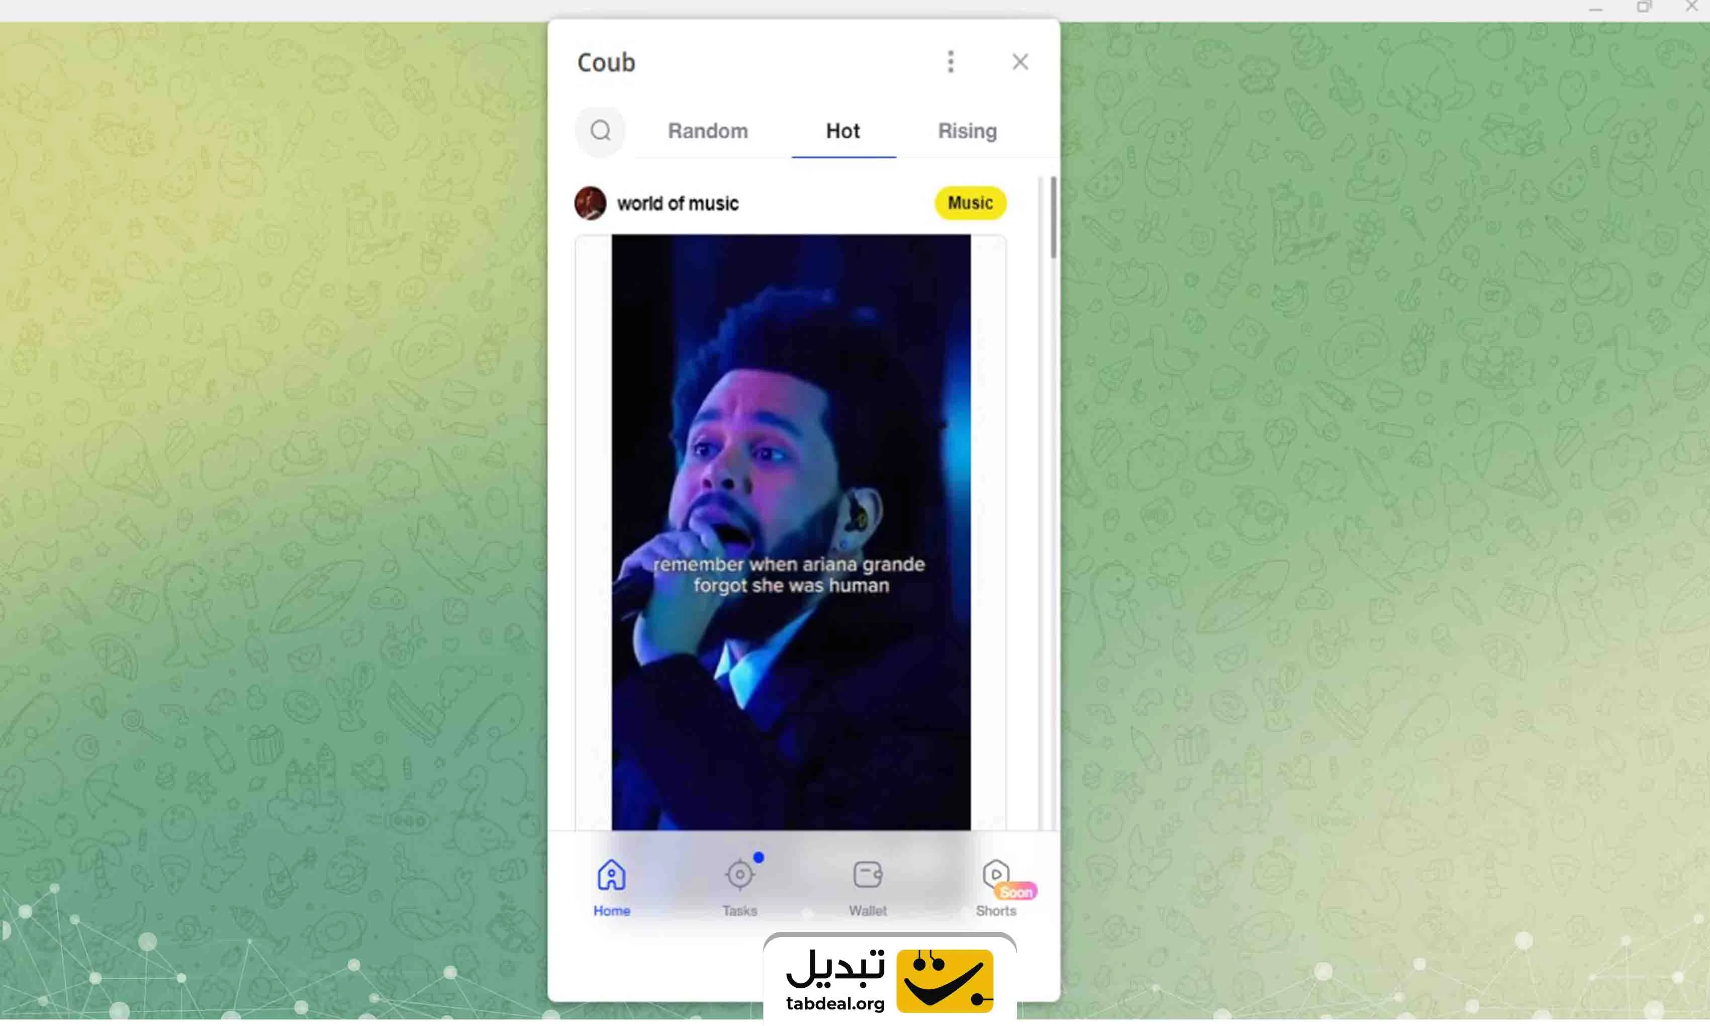This screenshot has height=1026, width=1710.
Task: Switch to the Random tab
Action: click(708, 131)
